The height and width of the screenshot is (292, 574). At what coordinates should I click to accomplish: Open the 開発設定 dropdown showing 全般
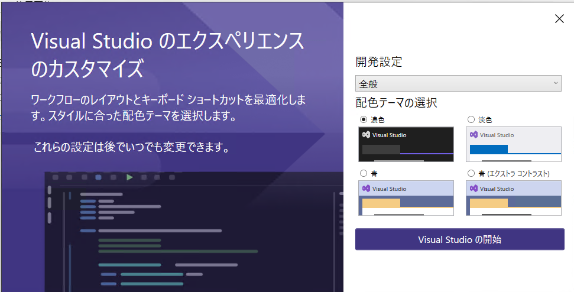point(458,83)
